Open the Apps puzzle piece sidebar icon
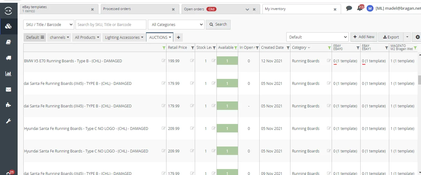Screen dimensions: 421x175 point(8,105)
